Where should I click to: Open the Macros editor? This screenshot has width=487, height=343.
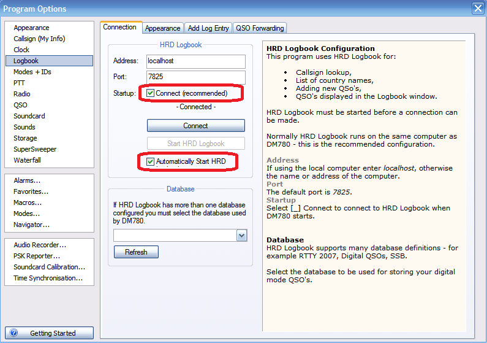coord(28,202)
